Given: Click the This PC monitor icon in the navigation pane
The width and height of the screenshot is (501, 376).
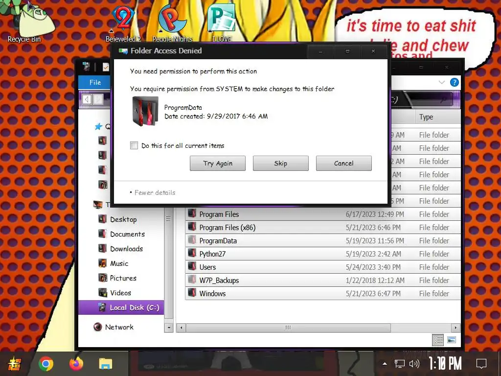Looking at the screenshot, I should point(98,204).
